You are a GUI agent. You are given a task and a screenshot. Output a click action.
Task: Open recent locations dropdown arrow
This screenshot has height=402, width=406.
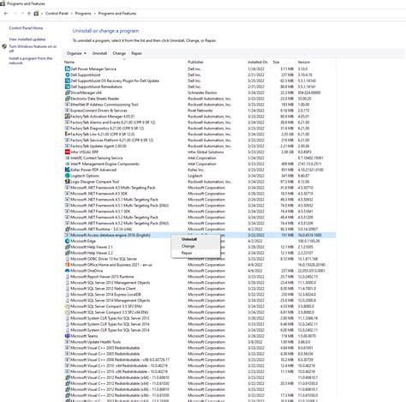[22, 14]
